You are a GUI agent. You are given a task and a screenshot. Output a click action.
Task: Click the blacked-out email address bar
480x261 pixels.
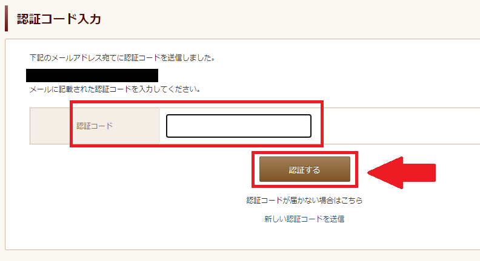[x=92, y=76]
